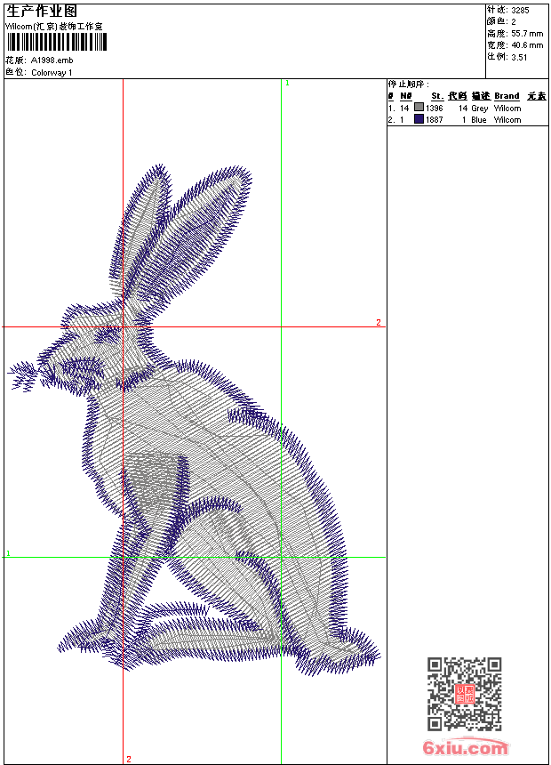Click the red seal inside QR code
This screenshot has width=551, height=765.
(464, 695)
